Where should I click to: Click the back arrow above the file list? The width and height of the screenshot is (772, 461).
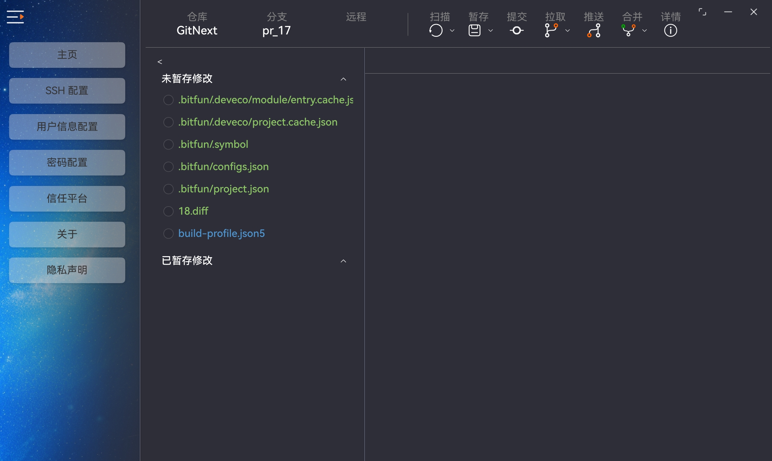coord(160,61)
